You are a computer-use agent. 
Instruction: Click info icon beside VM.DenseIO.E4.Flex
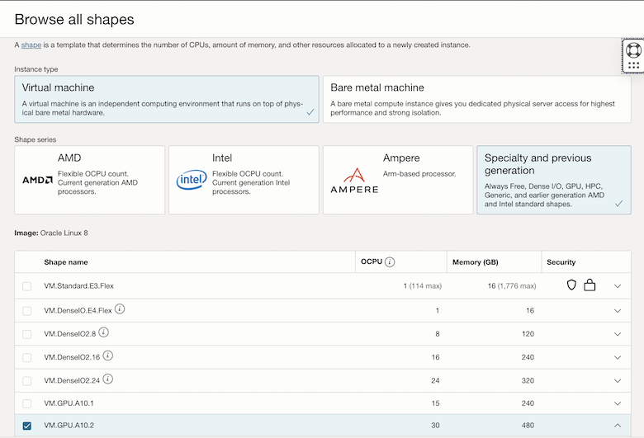point(120,309)
